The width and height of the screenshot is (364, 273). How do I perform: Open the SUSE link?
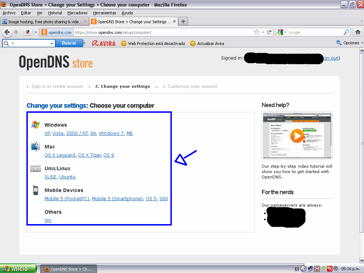pyautogui.click(x=50, y=177)
